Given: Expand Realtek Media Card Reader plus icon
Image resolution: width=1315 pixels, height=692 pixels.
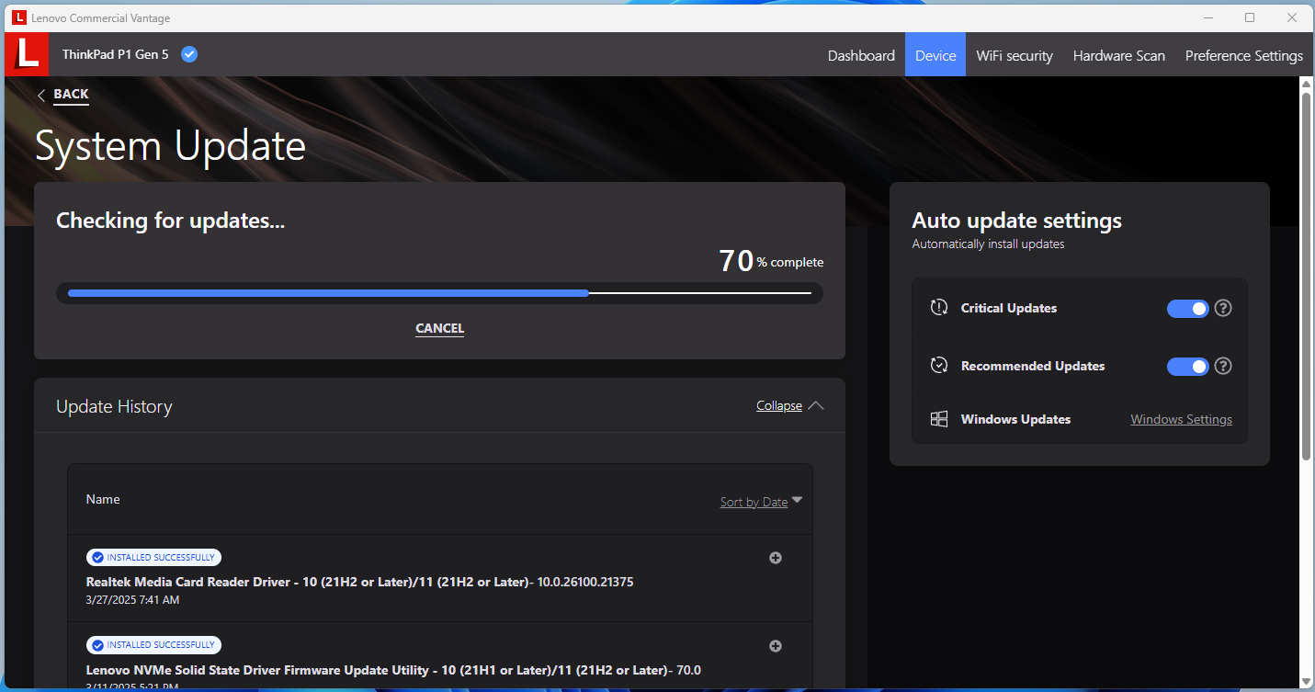Looking at the screenshot, I should pos(776,558).
